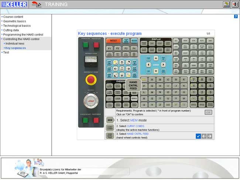This screenshot has height=180, width=240.
Task: Click the CW spindle key
Action: 109,99
